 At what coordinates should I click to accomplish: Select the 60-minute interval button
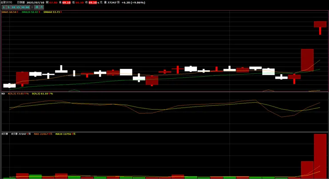tap(28, 8)
